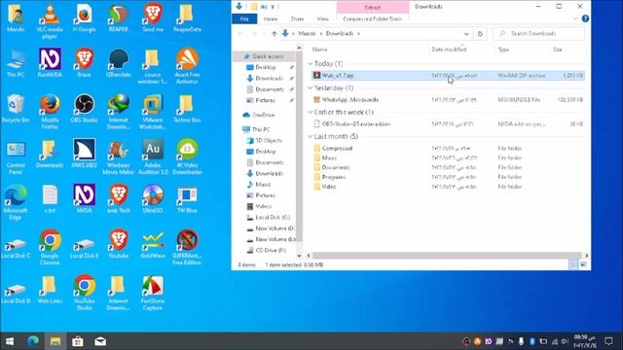
Task: Select FastStone Capture desktop icon
Action: click(x=153, y=293)
